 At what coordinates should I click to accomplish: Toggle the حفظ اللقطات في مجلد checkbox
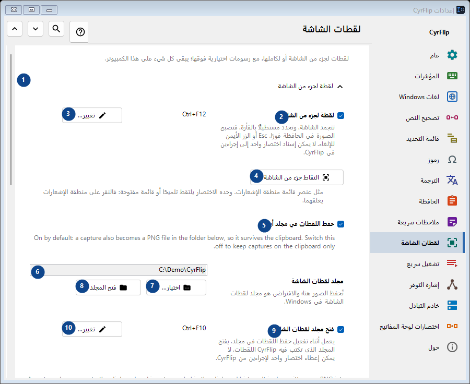pos(340,224)
